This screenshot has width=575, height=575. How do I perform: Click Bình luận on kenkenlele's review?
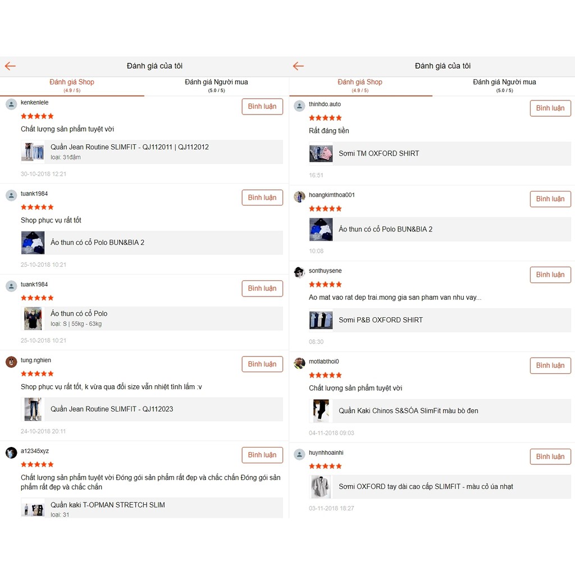(262, 107)
